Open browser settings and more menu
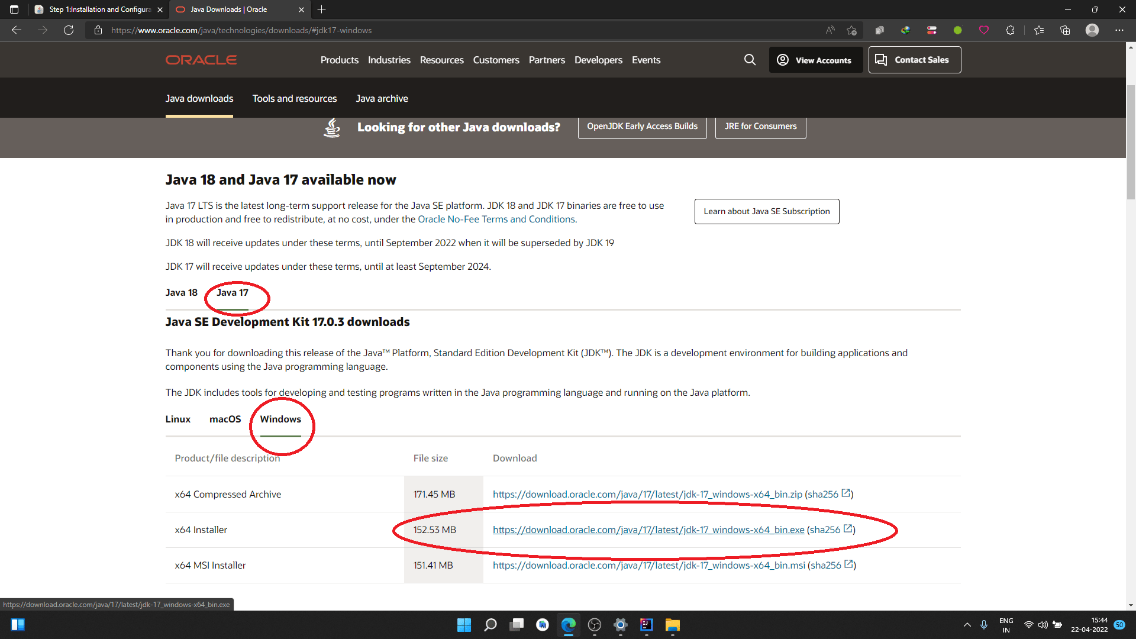The height and width of the screenshot is (639, 1136). coord(1119,30)
